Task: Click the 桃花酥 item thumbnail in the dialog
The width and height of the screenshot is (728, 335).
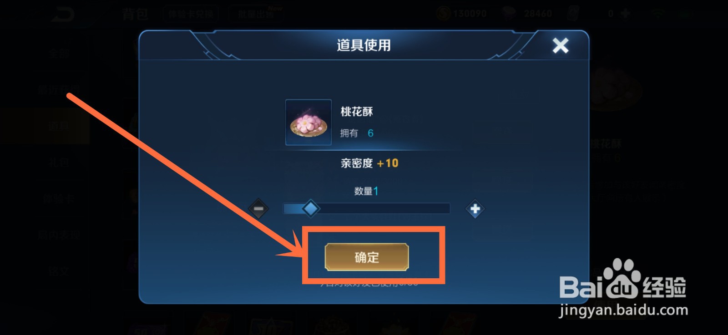Action: [308, 123]
